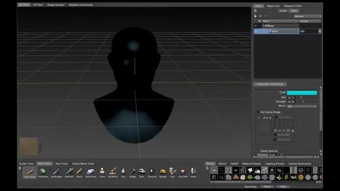Select the Contrast tool
The height and width of the screenshot is (191, 340).
152,172
